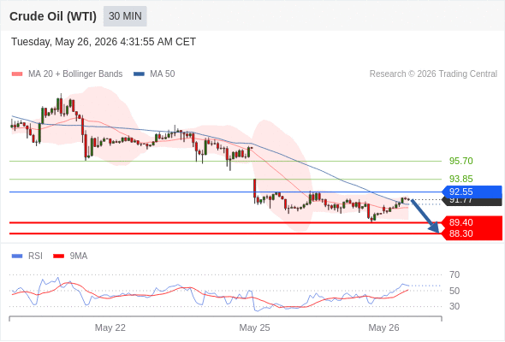
Task: Select the 'MA 50' legend label
Action: point(163,74)
